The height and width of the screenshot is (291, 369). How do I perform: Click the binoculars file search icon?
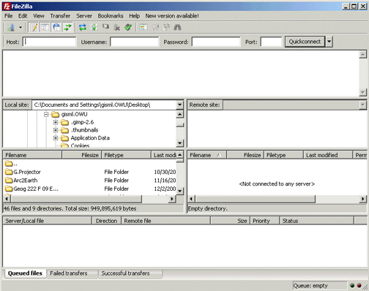click(177, 27)
